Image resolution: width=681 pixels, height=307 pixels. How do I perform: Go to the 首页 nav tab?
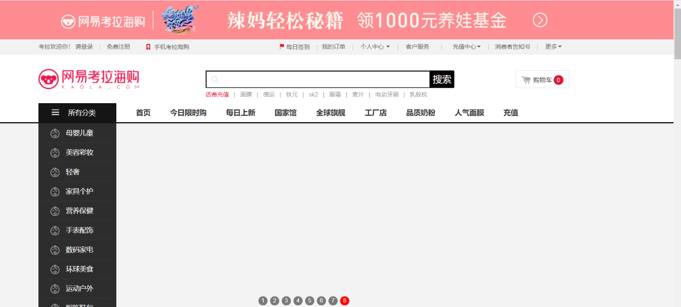143,113
